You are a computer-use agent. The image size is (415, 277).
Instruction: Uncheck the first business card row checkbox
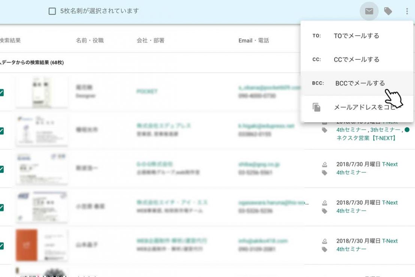[1, 92]
